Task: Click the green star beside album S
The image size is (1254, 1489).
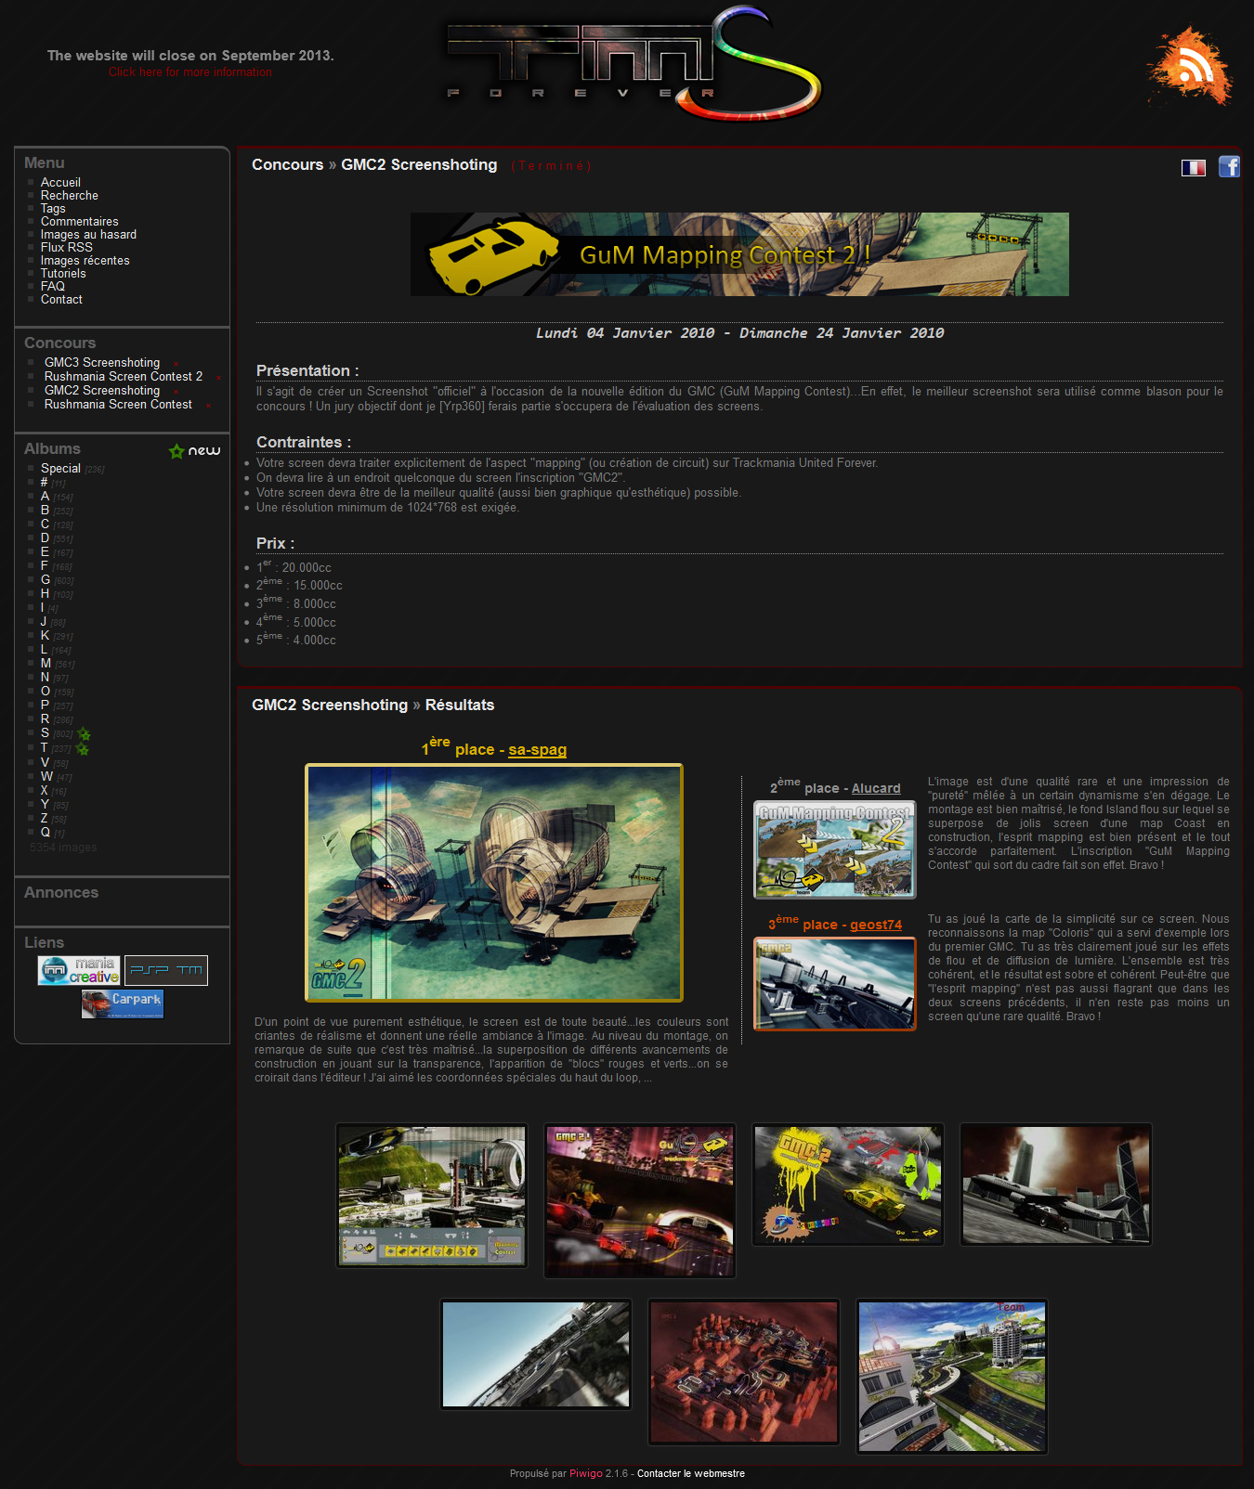Action: (84, 734)
